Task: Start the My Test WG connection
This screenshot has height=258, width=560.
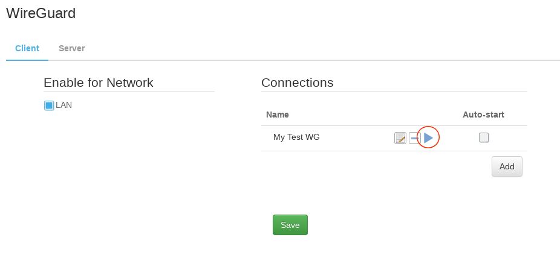Action: [x=428, y=138]
